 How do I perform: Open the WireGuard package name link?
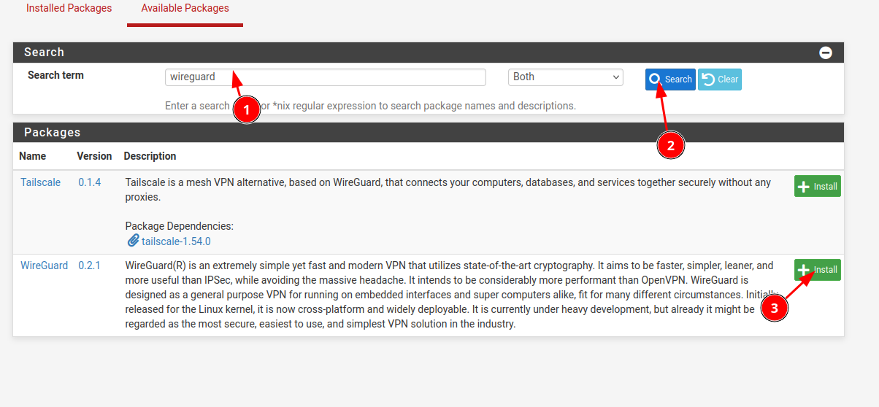44,265
